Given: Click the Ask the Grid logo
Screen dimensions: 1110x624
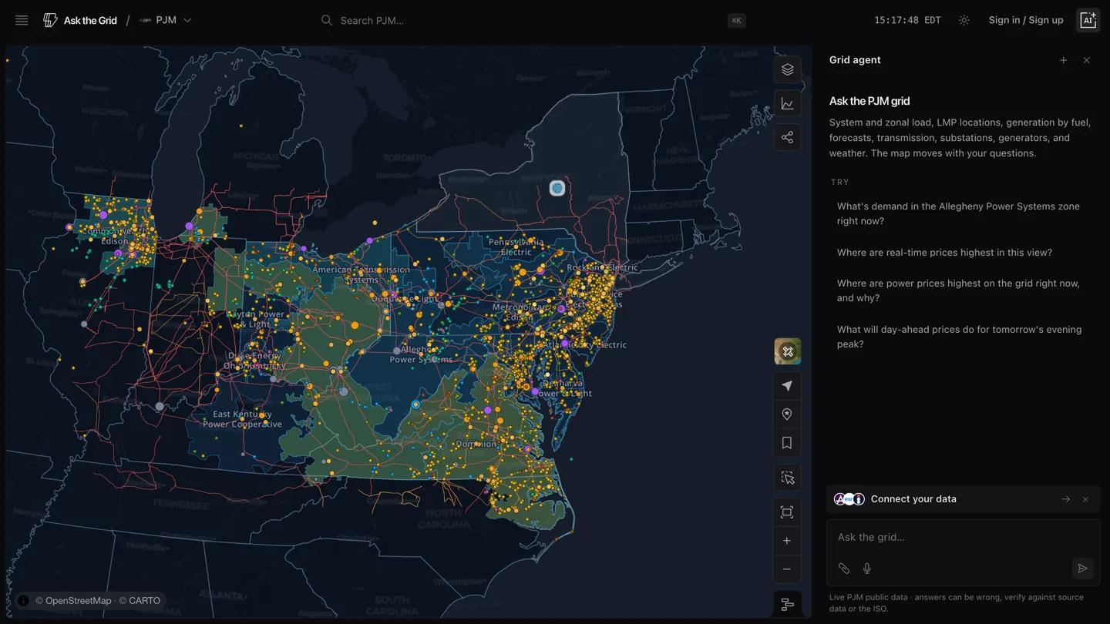Looking at the screenshot, I should (x=80, y=21).
